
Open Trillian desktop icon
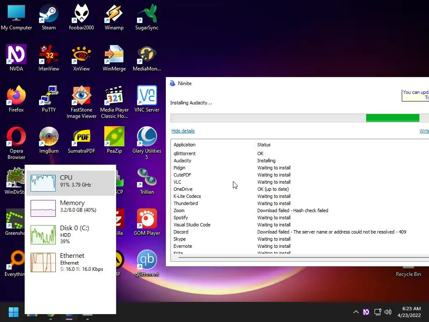tap(147, 181)
